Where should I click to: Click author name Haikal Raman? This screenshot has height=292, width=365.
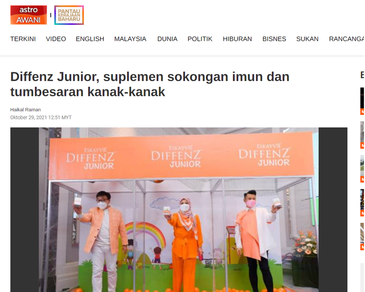(x=26, y=109)
